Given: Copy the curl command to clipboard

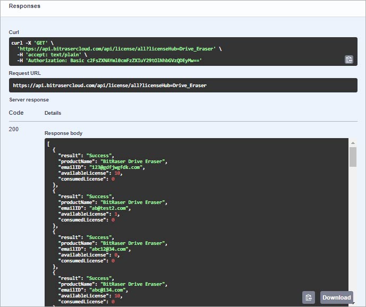Looking at the screenshot, I should (x=348, y=59).
